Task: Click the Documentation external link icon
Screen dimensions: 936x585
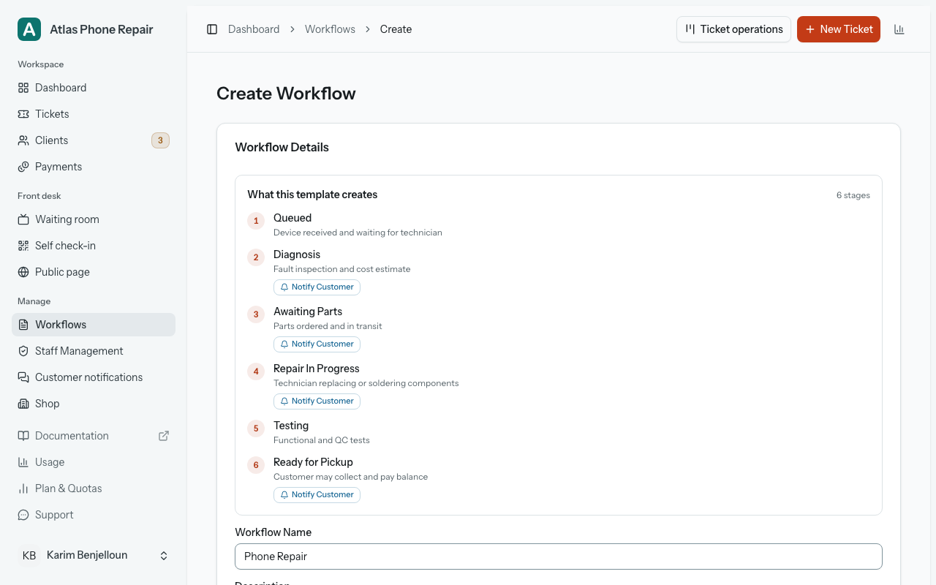Action: pyautogui.click(x=164, y=436)
